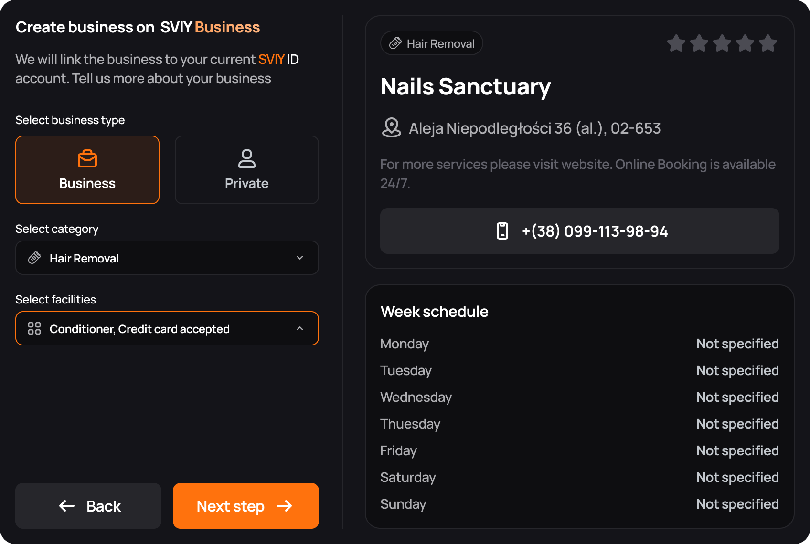Click the Next step button
Viewport: 810px width, 544px height.
click(246, 506)
